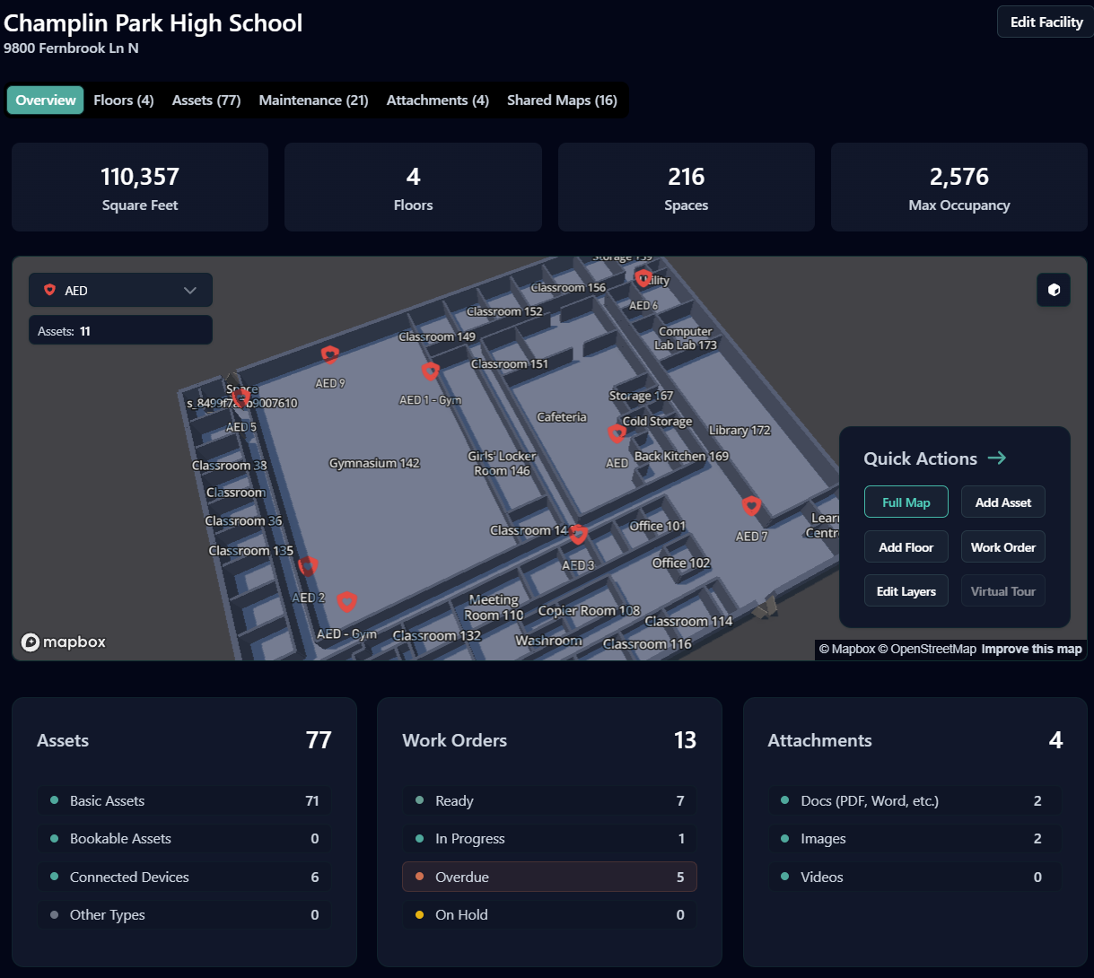This screenshot has height=978, width=1094.
Task: Open the Floors (4) tab
Action: tap(124, 100)
